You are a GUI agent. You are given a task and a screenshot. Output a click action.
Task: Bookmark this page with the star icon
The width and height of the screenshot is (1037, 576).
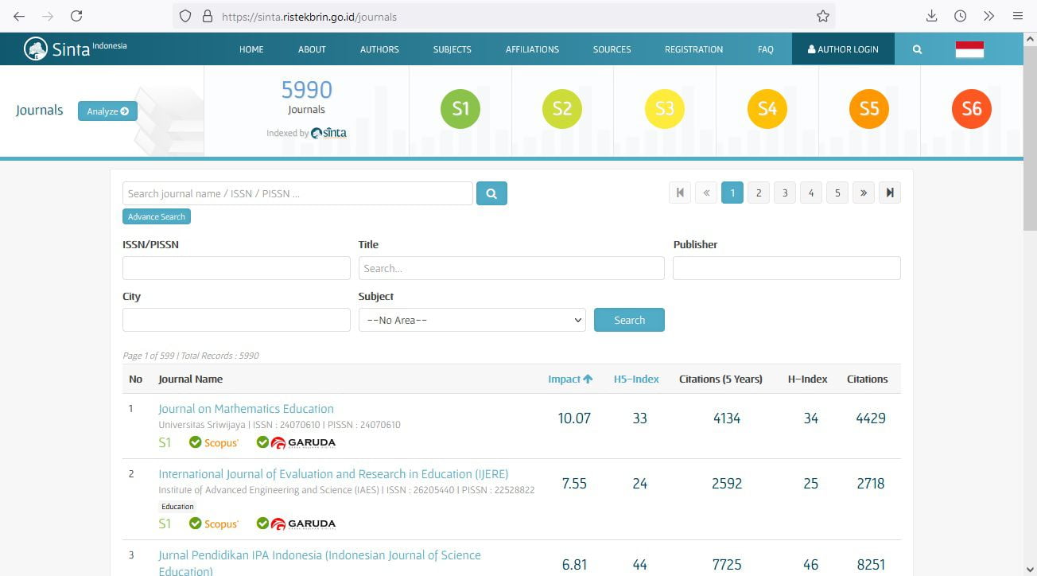coord(823,16)
